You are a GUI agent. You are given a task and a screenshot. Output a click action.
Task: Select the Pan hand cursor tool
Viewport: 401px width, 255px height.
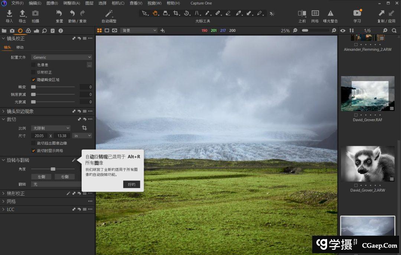click(155, 13)
